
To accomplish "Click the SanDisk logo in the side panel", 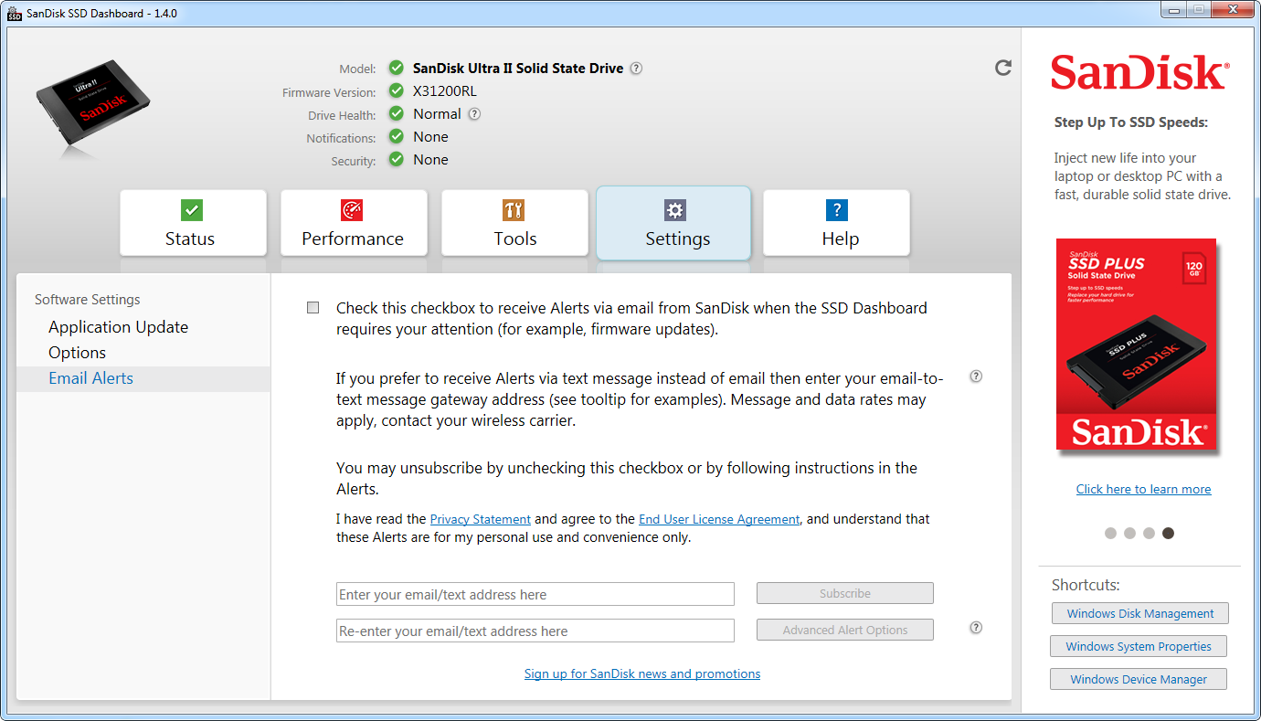I will point(1140,73).
